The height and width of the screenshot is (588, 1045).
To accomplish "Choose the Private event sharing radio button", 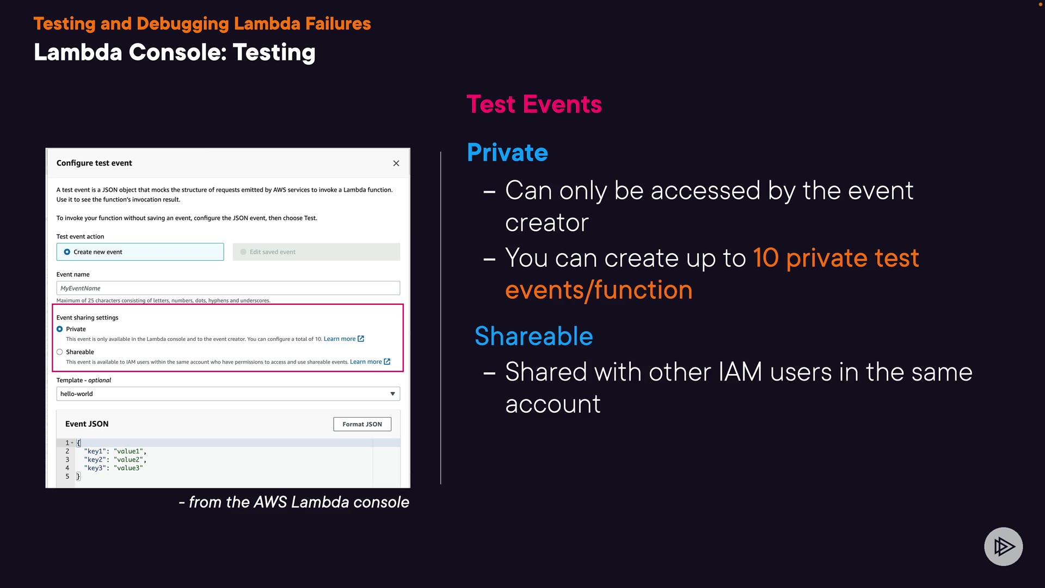I will (x=60, y=329).
